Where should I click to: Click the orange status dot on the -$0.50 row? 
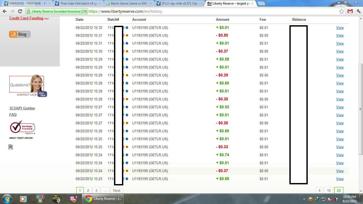pyautogui.click(x=127, y=35)
